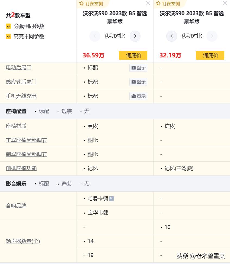Select the 影音娱乐 section header
The width and height of the screenshot is (230, 264).
coord(16,184)
